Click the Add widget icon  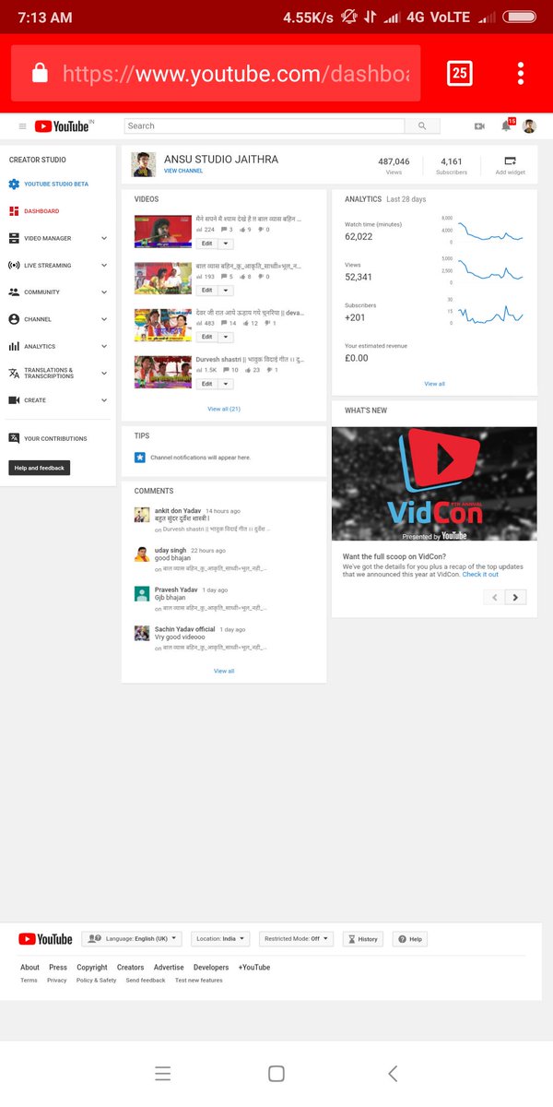[x=510, y=161]
